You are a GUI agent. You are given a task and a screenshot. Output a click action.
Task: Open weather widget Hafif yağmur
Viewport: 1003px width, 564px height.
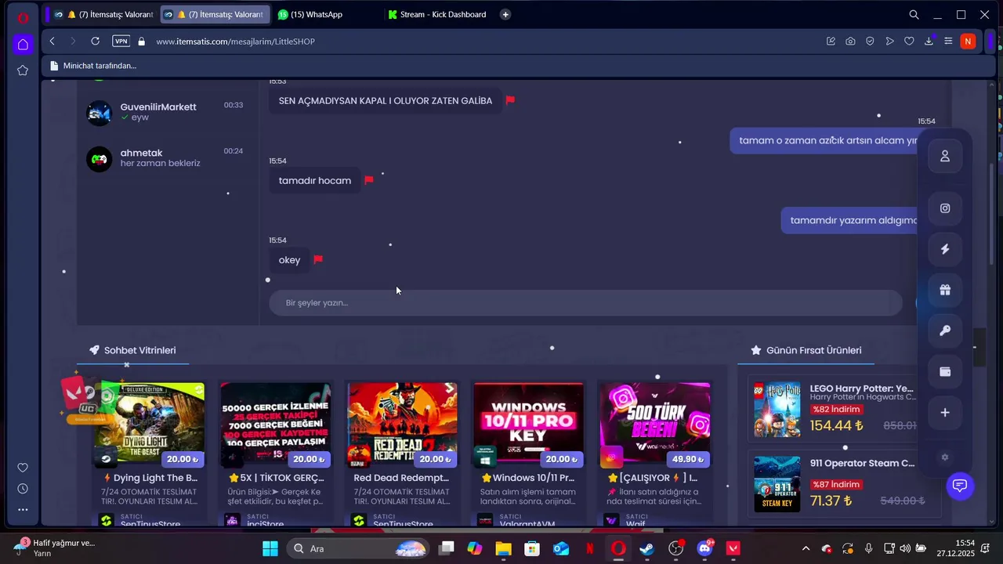click(x=55, y=548)
